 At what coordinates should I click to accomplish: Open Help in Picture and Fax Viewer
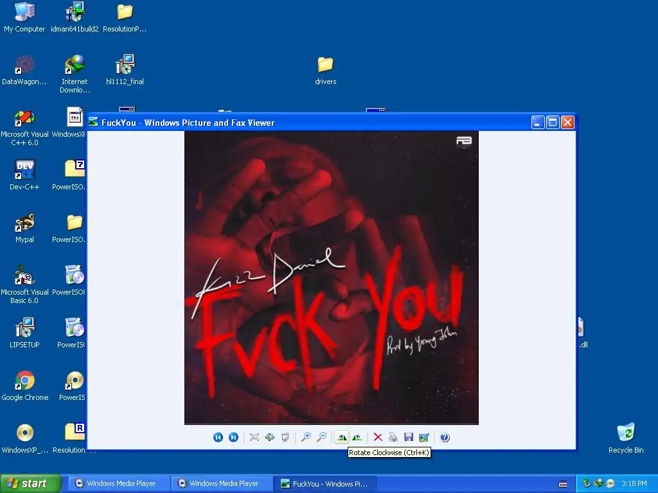pos(445,437)
